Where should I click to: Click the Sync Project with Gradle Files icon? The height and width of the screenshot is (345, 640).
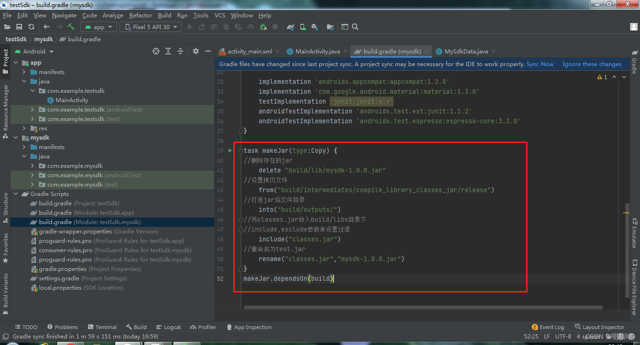(291, 27)
